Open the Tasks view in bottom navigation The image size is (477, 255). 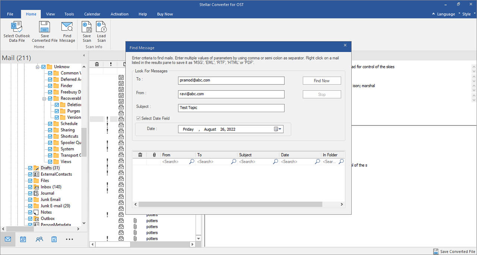pos(54,239)
